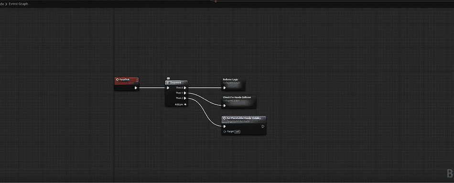This screenshot has width=454, height=183.
Task: Click the FauxTick node's output execution pin
Action: [x=136, y=88]
